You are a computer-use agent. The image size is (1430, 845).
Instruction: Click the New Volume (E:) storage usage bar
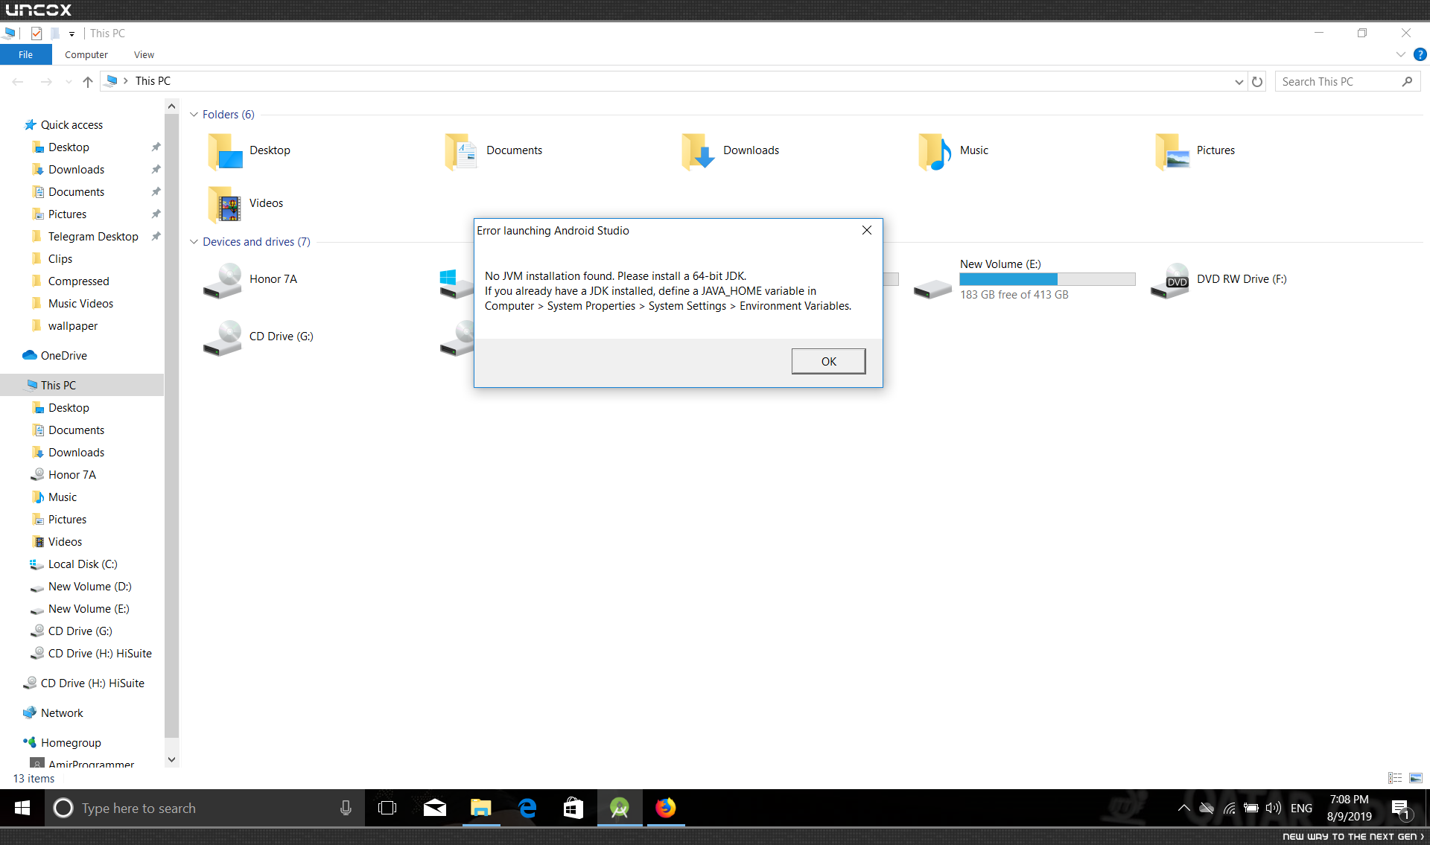click(1047, 279)
